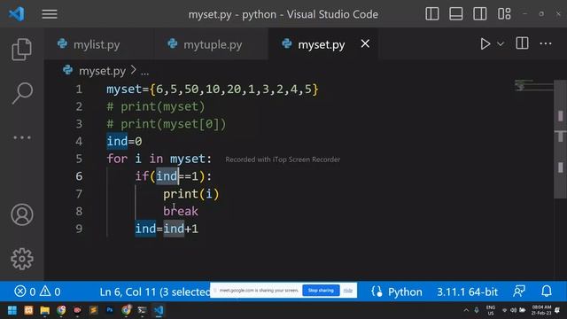The width and height of the screenshot is (567, 319).
Task: Click the VS Code logo icon
Action: 17,14
